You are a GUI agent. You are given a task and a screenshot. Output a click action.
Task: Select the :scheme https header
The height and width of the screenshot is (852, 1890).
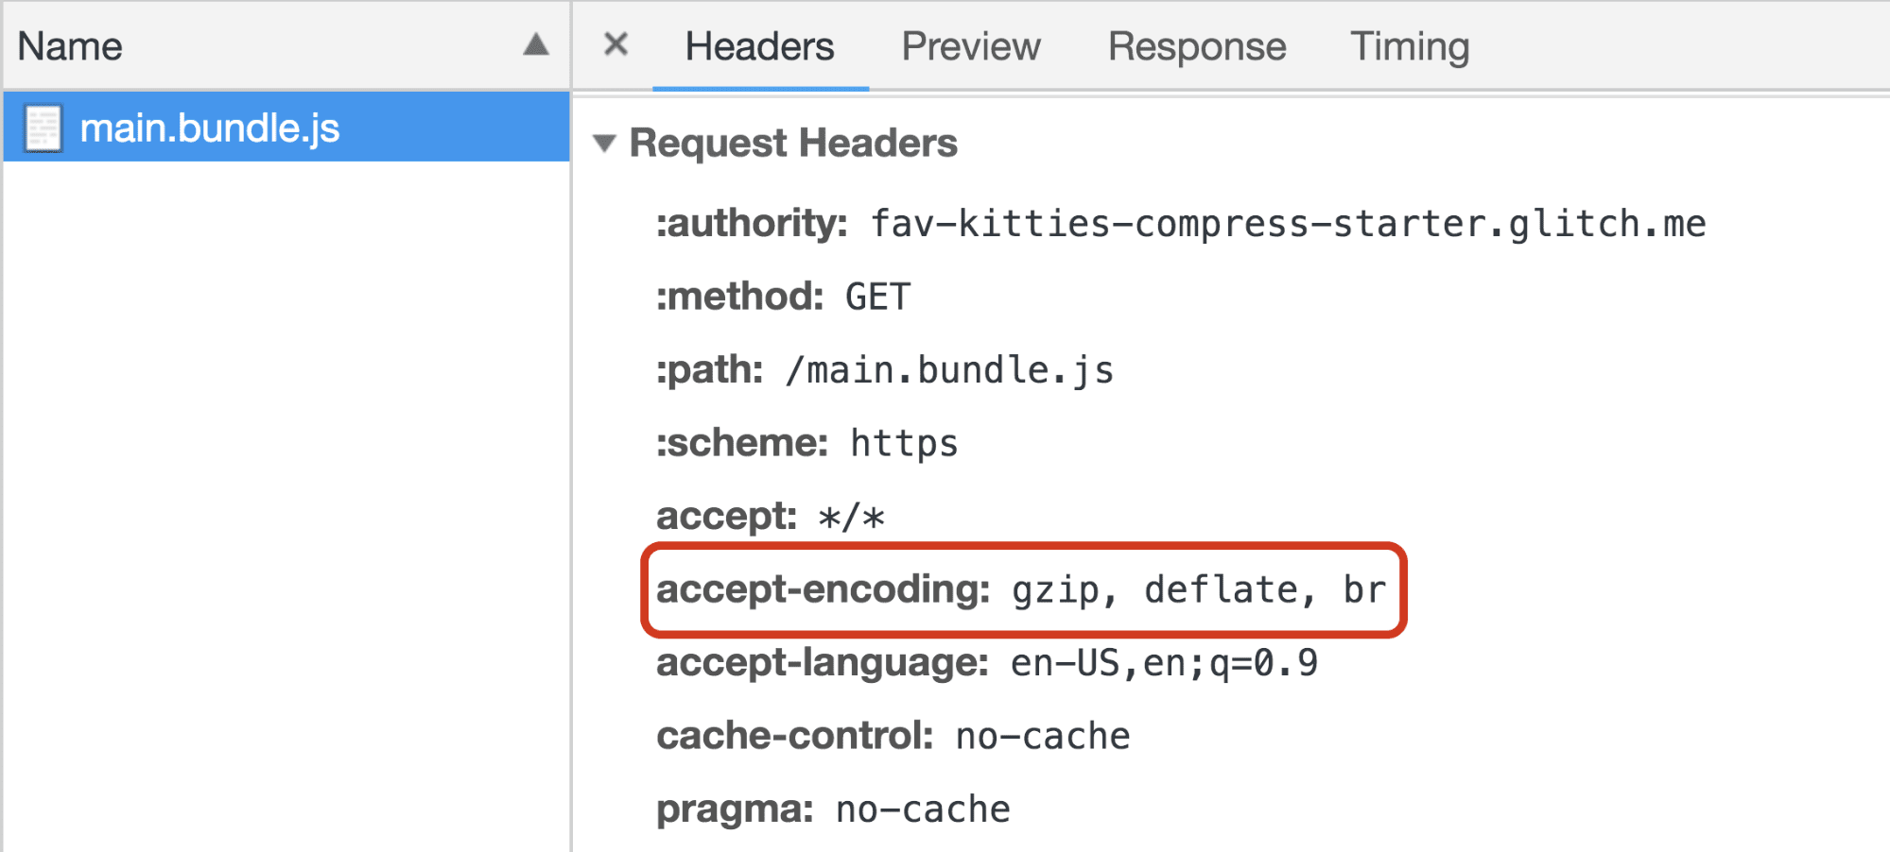(x=806, y=442)
